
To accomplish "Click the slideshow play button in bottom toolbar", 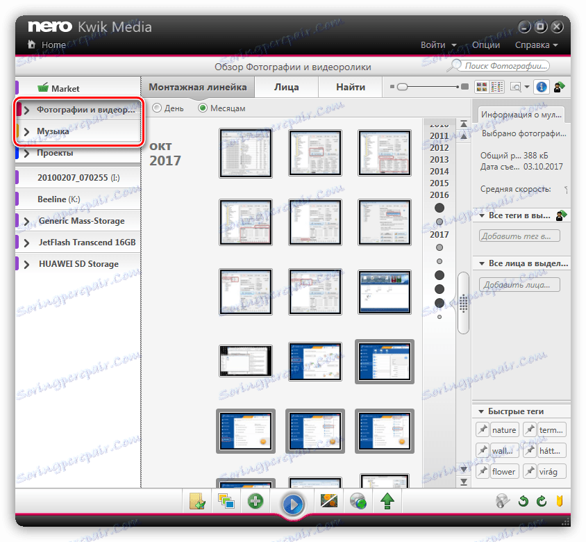I will coord(292,504).
